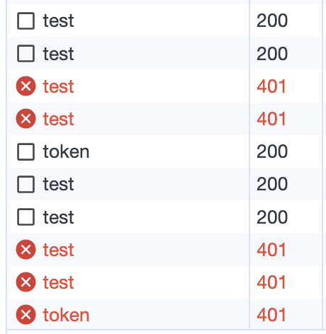Click the 401 status of the topmost failed test request
Viewport: 326px width, 334px height.
[x=271, y=86]
